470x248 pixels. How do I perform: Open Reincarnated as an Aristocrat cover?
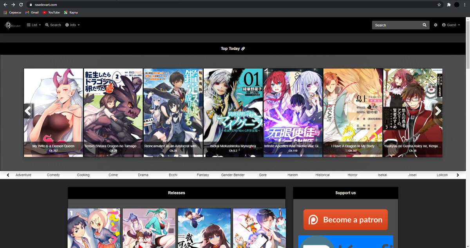coord(173,113)
